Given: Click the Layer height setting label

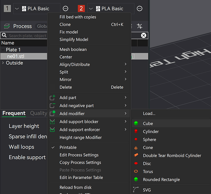Looking at the screenshot, I should coord(24,126).
